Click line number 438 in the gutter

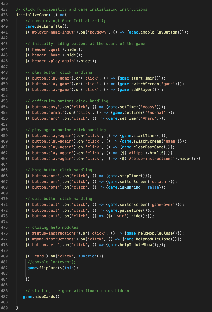5,15
